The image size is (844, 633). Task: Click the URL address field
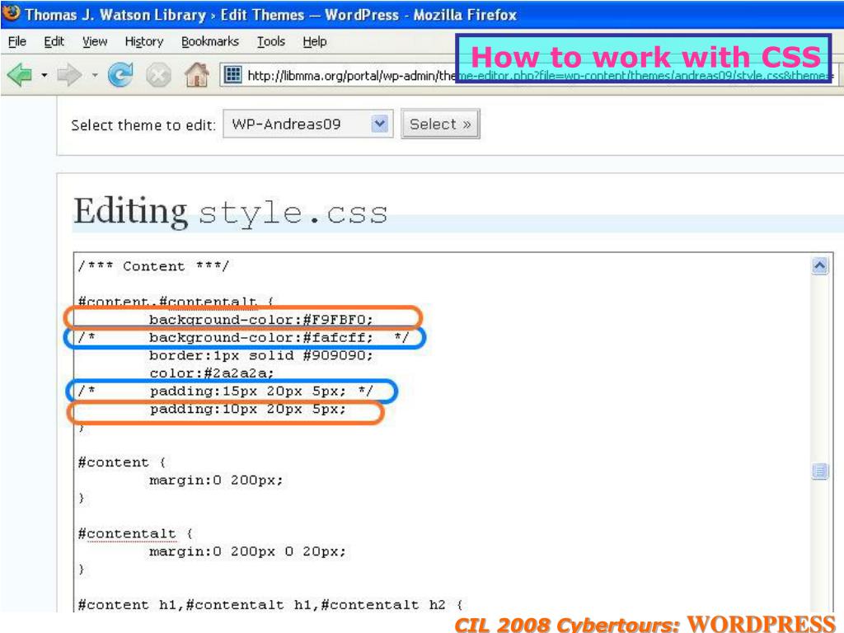click(x=527, y=75)
